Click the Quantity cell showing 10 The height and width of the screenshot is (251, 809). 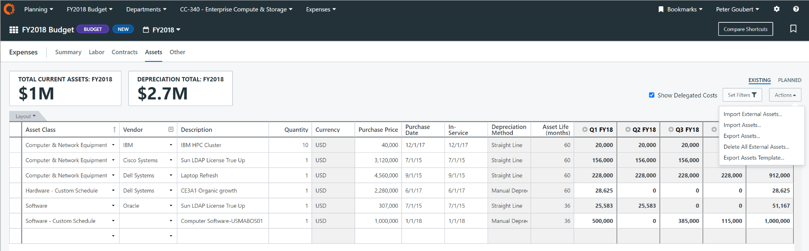pyautogui.click(x=290, y=145)
